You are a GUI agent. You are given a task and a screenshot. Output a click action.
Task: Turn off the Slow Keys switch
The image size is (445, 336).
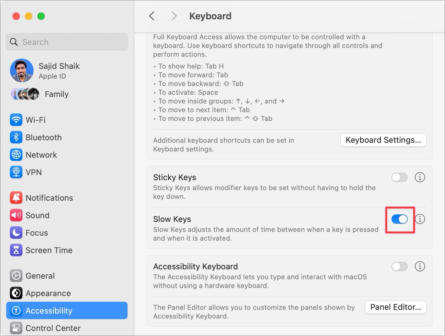click(x=400, y=219)
